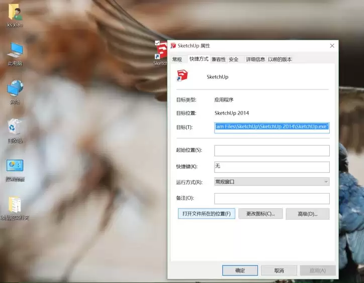The image size is (364, 283).
Task: Switch to the 安全 (Security) tab
Action: point(234,59)
